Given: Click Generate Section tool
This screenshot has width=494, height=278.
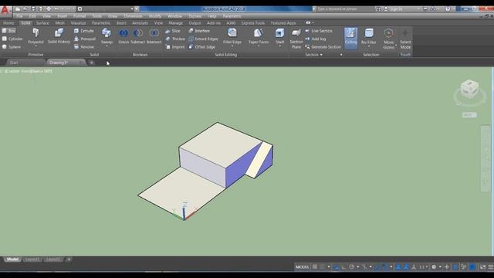Looking at the screenshot, I should tap(323, 46).
